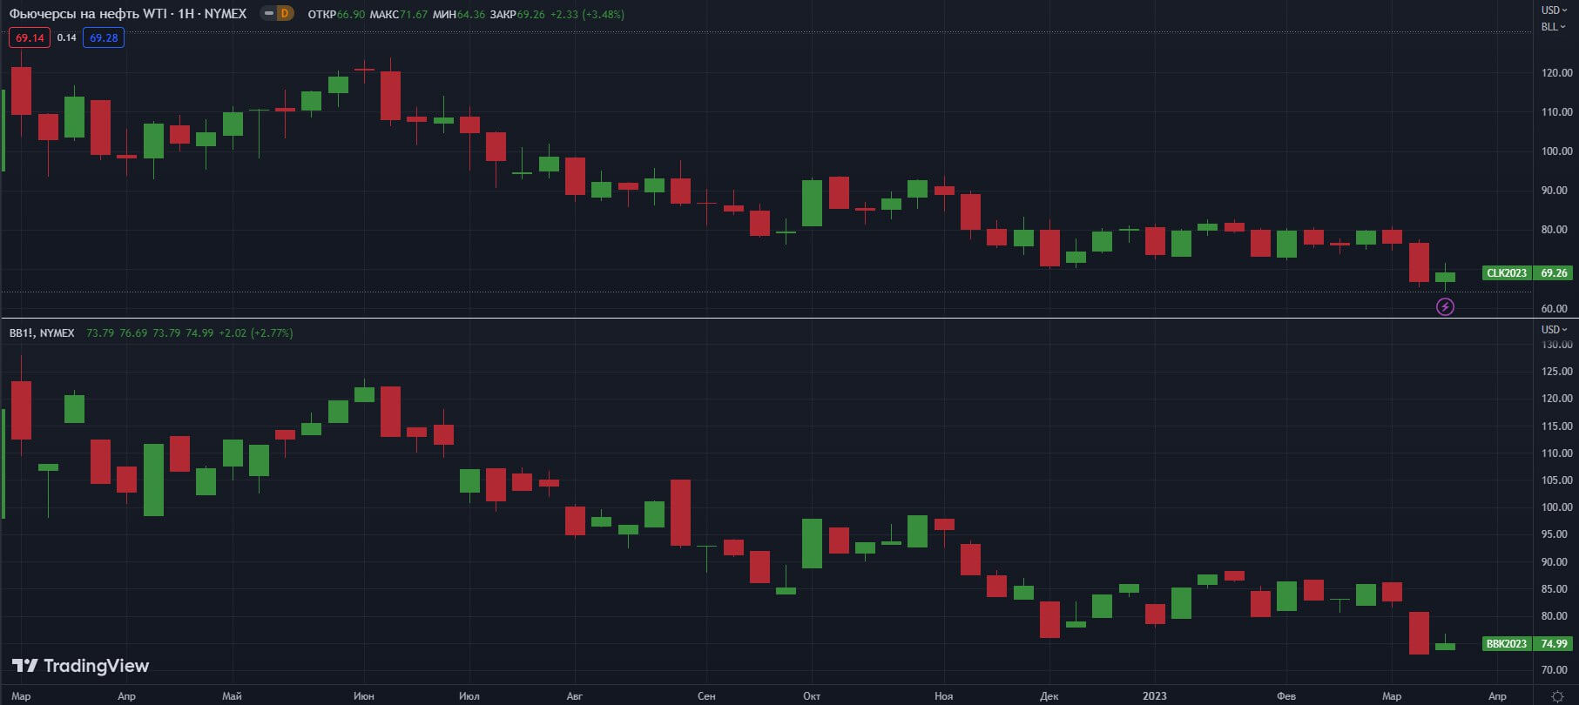The image size is (1579, 705).
Task: Click the BB1!, NYMEX symbol legend
Action: 42,333
